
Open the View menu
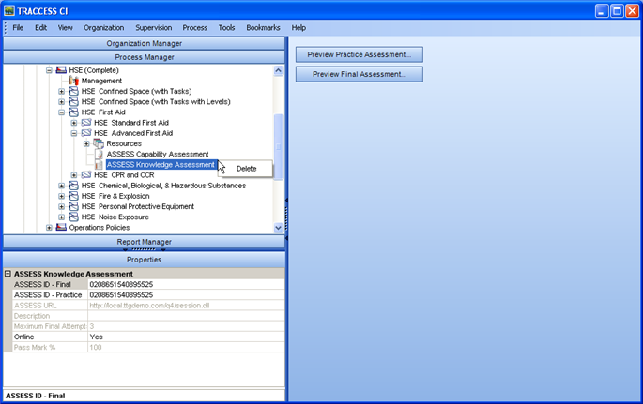65,28
